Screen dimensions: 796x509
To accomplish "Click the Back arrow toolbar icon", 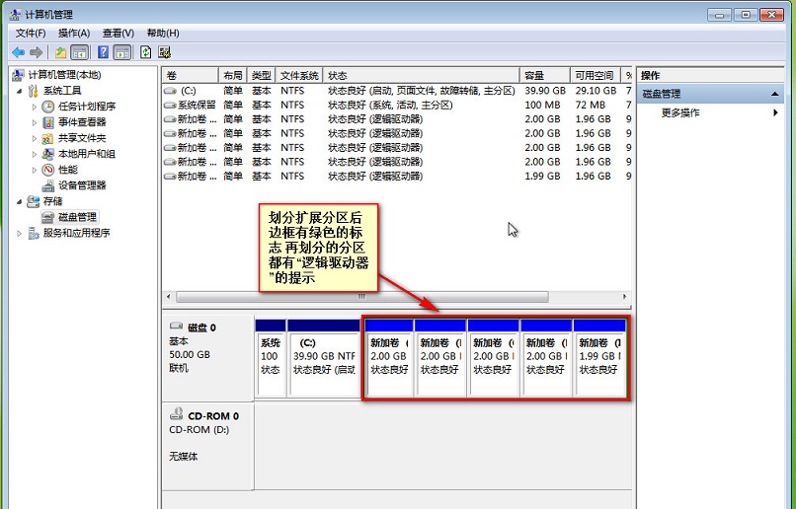I will pyautogui.click(x=18, y=52).
